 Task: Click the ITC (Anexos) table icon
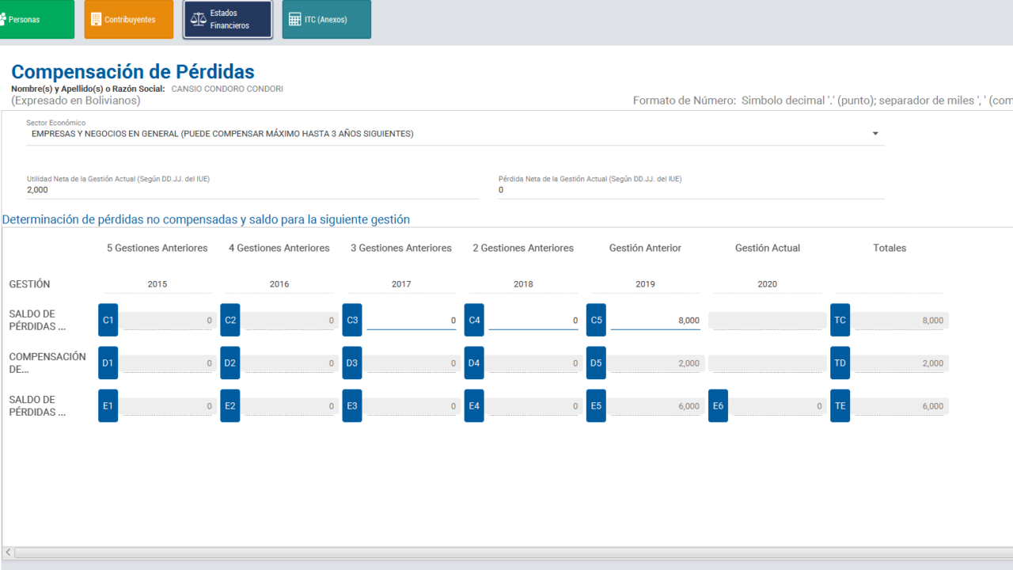click(294, 20)
